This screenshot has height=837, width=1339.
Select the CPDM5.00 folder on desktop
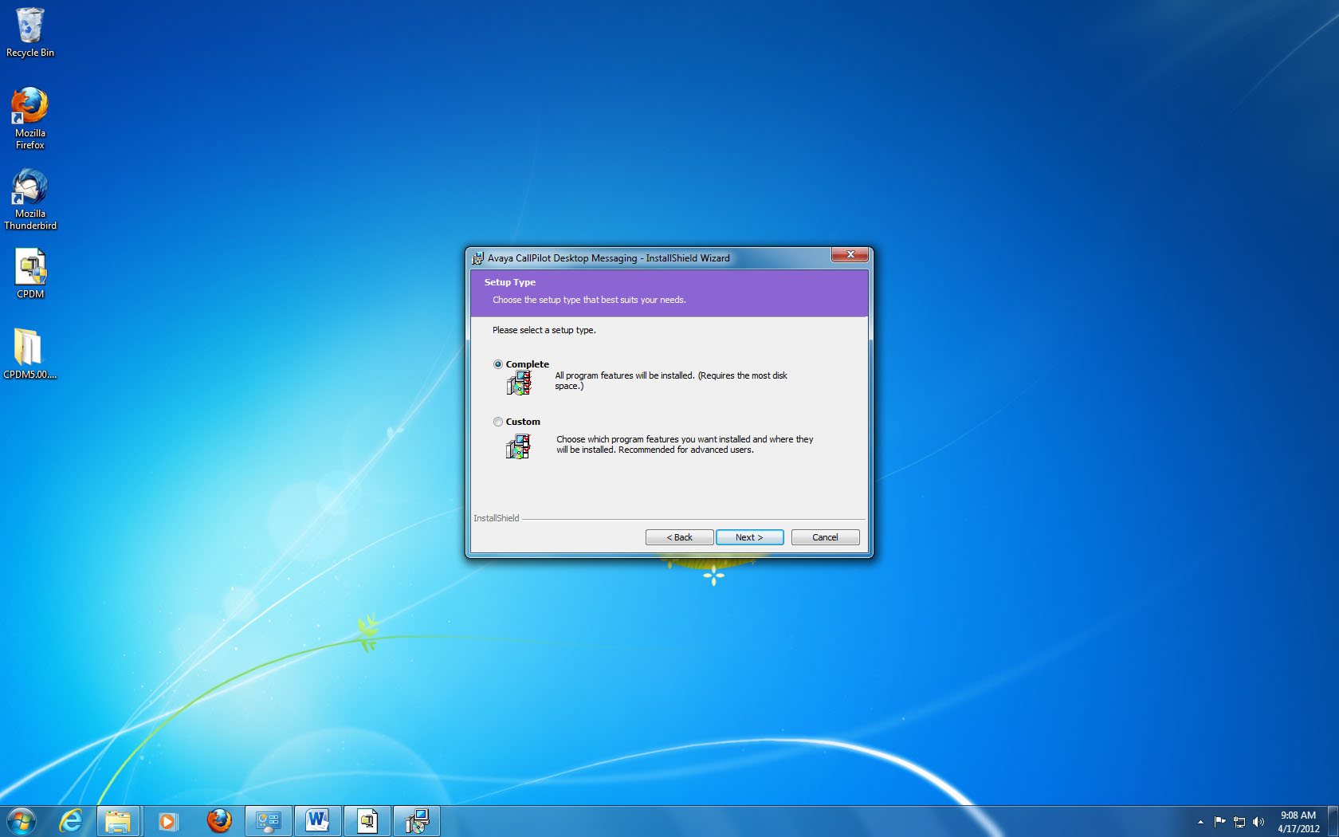tap(30, 354)
